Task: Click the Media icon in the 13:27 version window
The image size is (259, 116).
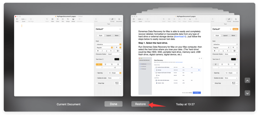Action: coord(190,19)
